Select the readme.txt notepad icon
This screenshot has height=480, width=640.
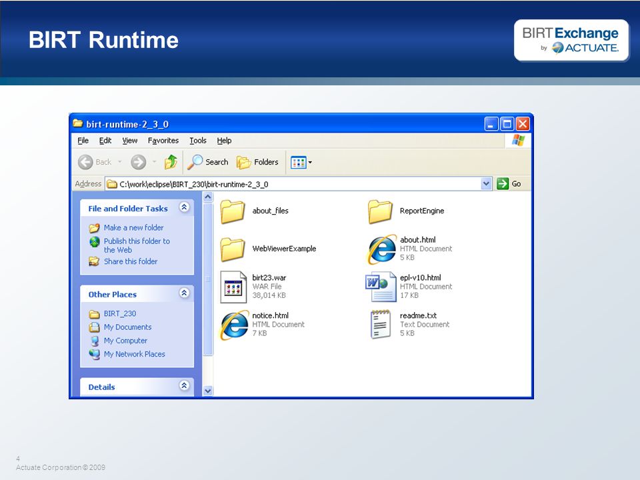point(380,325)
